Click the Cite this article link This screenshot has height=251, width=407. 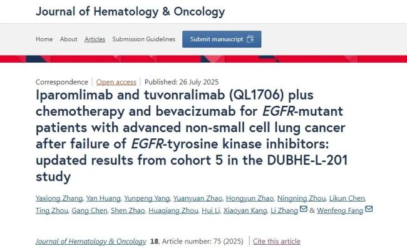coord(276,241)
